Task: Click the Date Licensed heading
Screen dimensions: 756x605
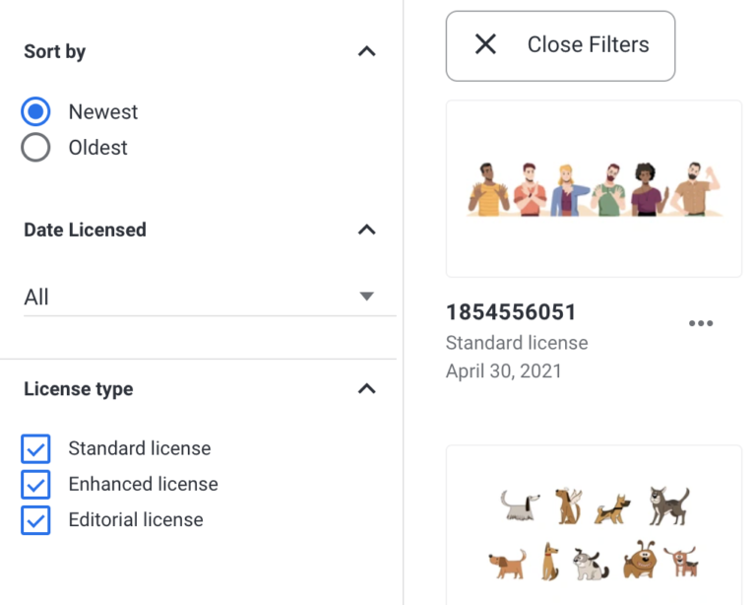Action: pyautogui.click(x=85, y=230)
